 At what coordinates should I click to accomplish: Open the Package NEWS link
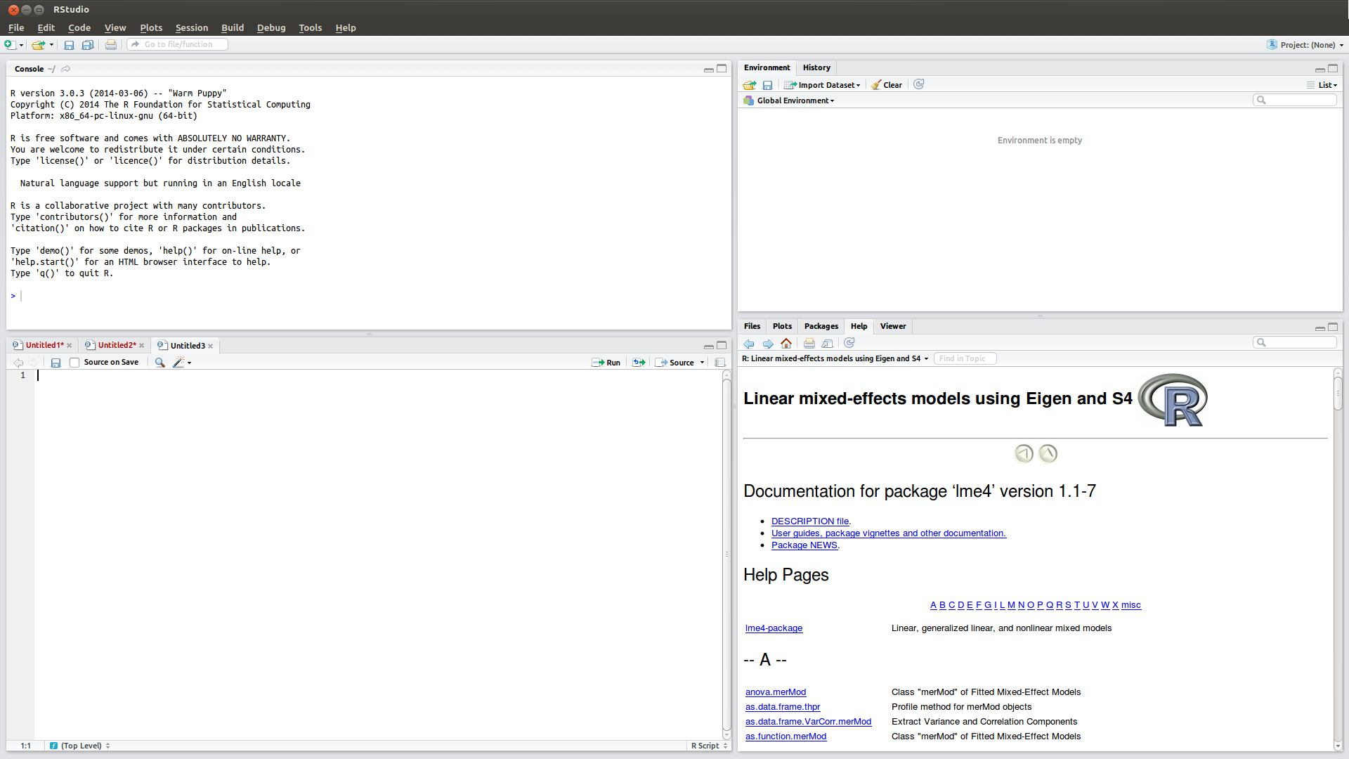[x=804, y=545]
